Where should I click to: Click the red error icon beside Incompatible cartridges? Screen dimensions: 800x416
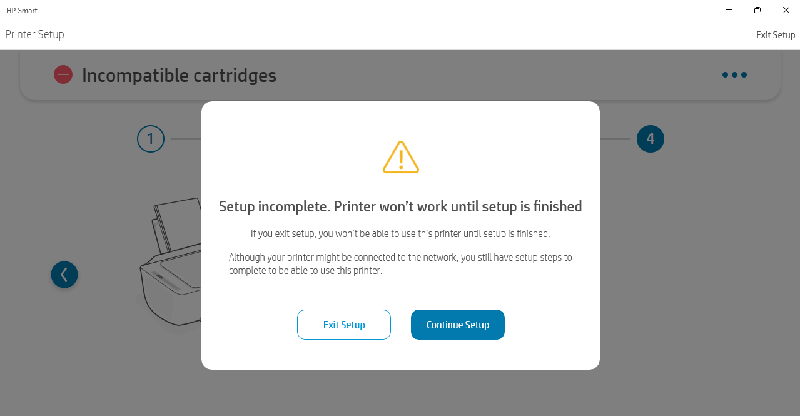click(x=63, y=75)
